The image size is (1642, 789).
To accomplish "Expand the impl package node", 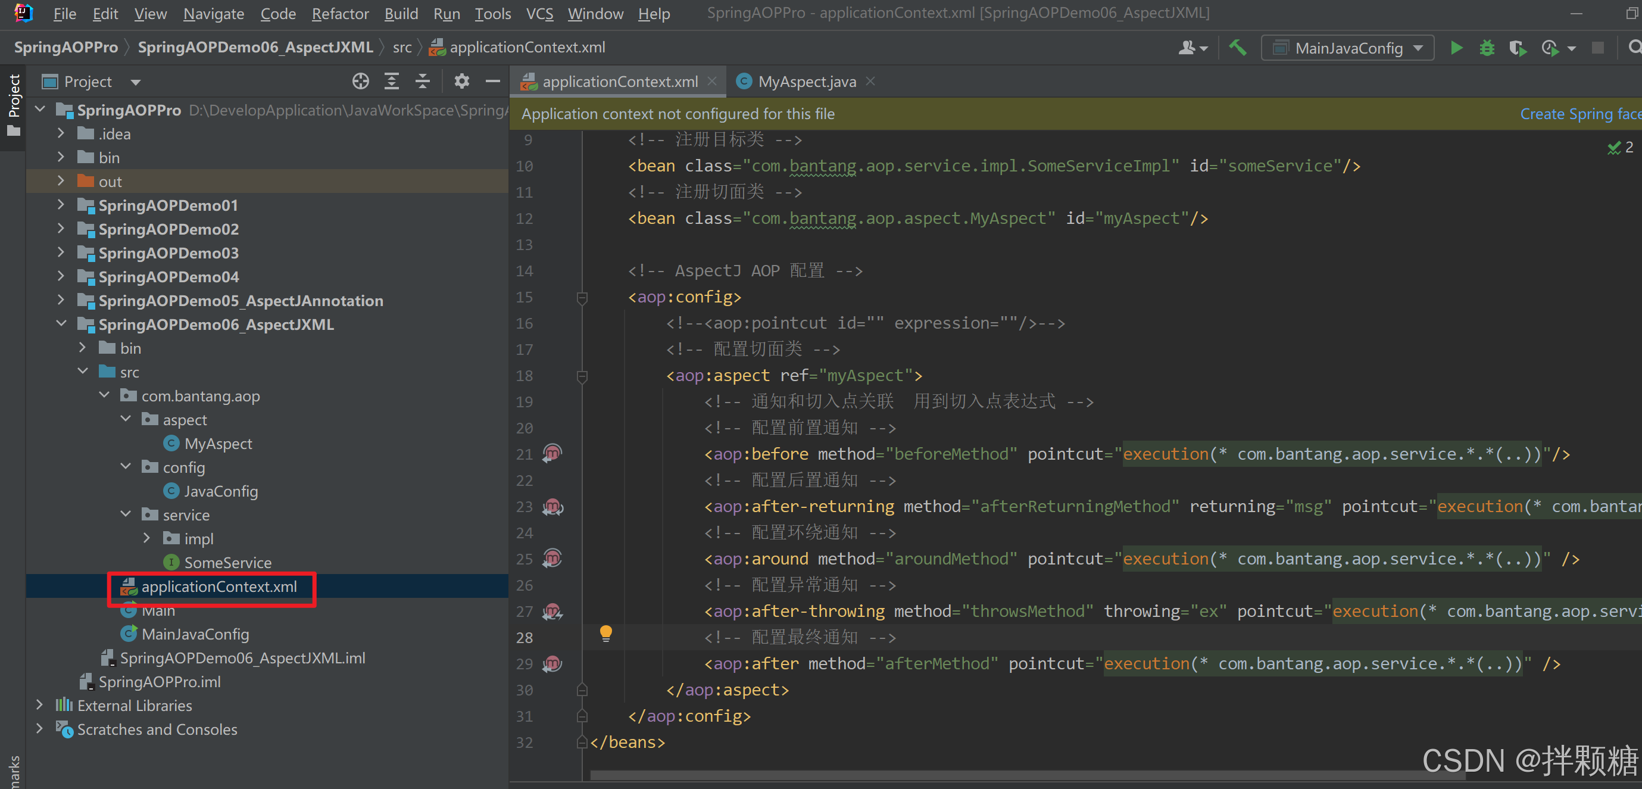I will pos(146,538).
